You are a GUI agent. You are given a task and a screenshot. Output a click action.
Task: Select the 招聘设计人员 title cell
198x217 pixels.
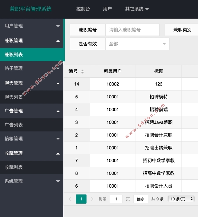[159, 186]
